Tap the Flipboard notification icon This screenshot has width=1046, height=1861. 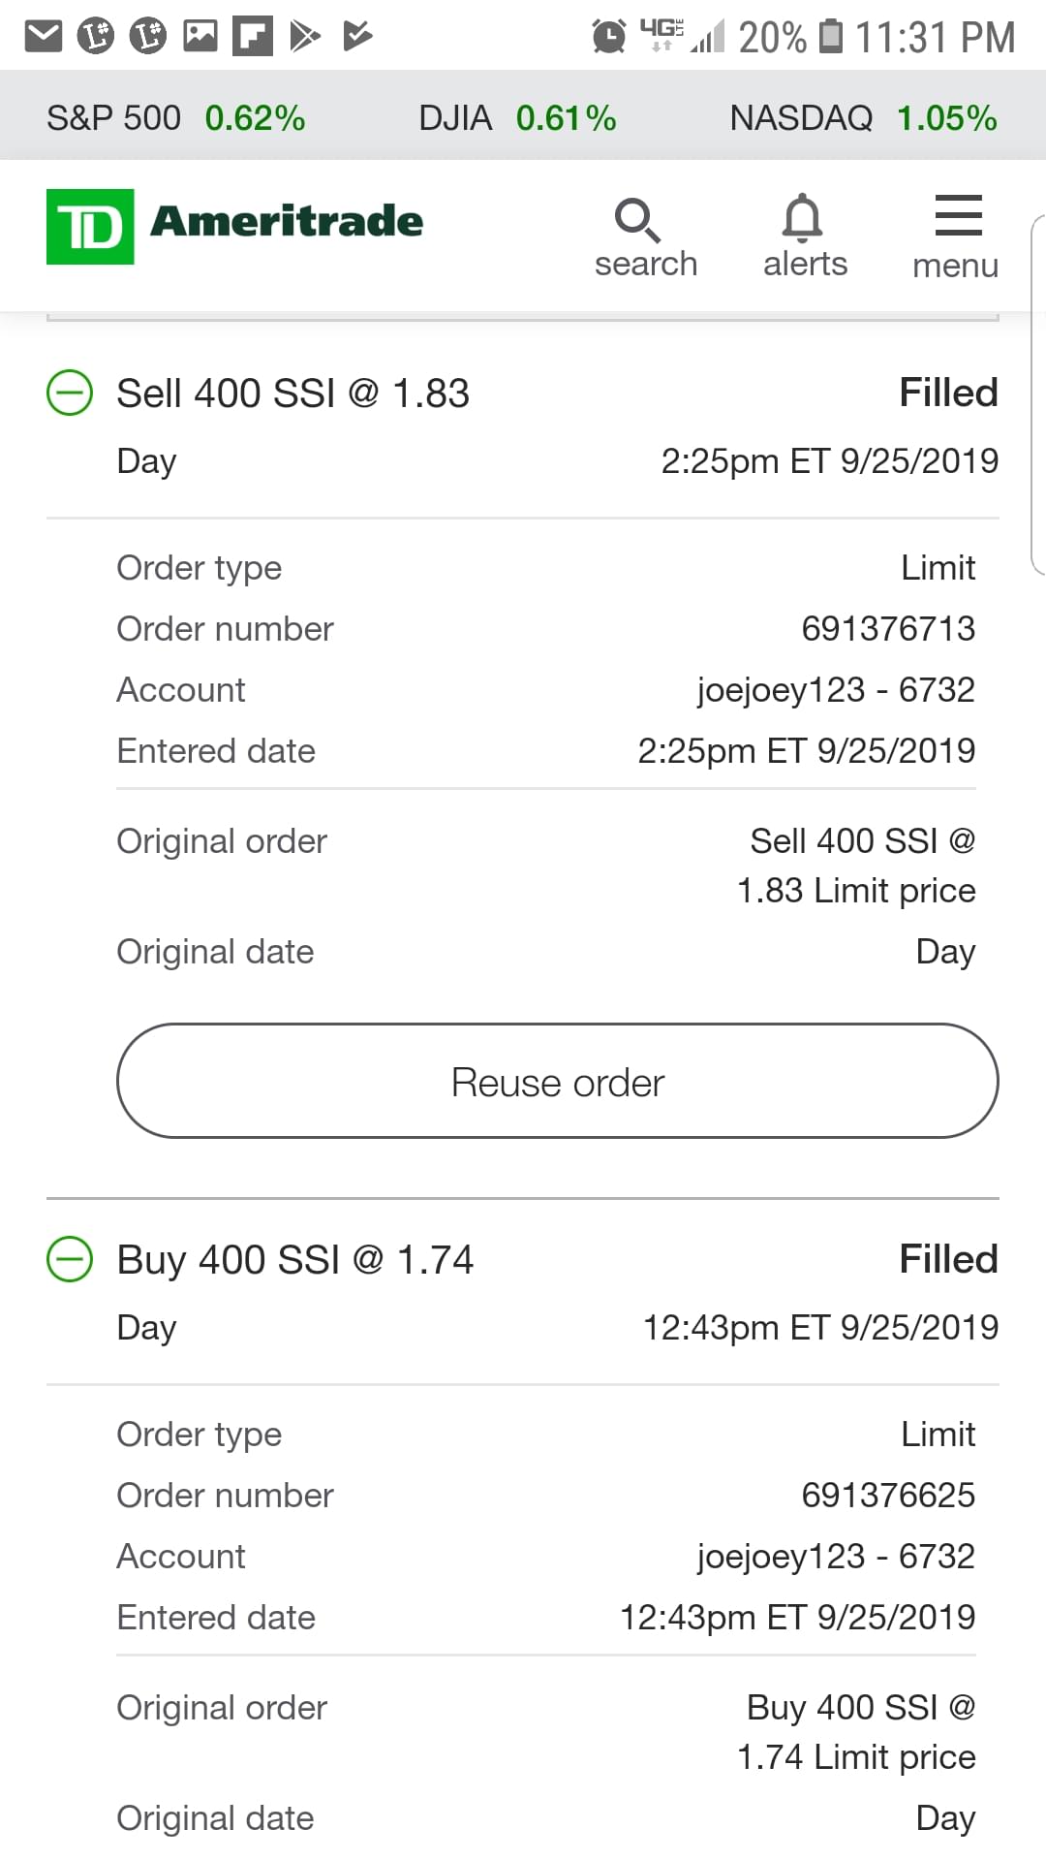click(x=253, y=37)
